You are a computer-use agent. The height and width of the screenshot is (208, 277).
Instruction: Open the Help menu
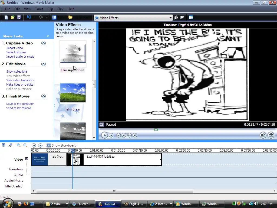71,9
